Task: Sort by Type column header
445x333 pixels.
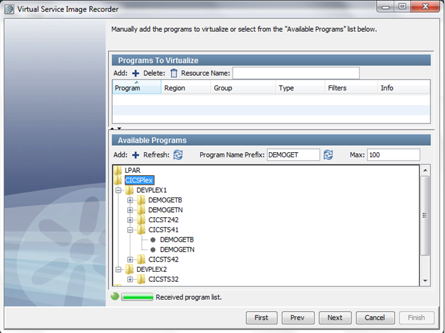Action: tap(300, 87)
